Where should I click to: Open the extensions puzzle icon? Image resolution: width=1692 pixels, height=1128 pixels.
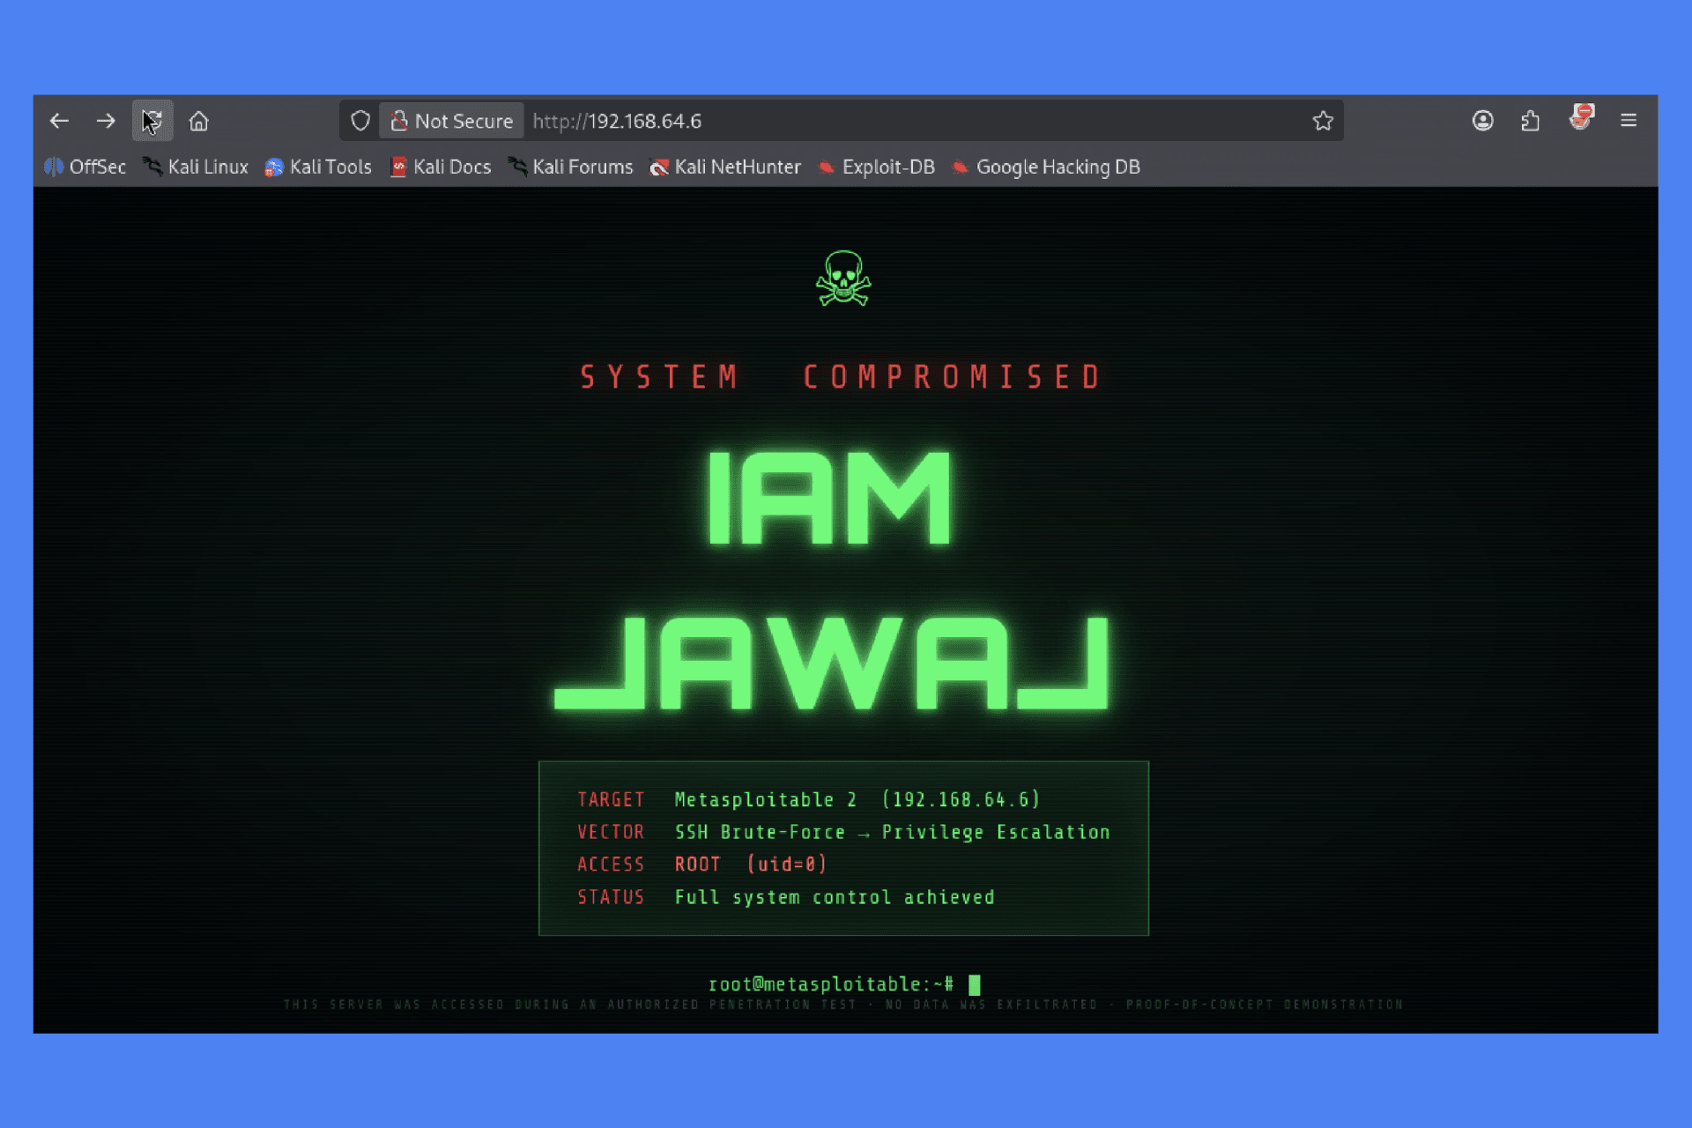[x=1531, y=121]
